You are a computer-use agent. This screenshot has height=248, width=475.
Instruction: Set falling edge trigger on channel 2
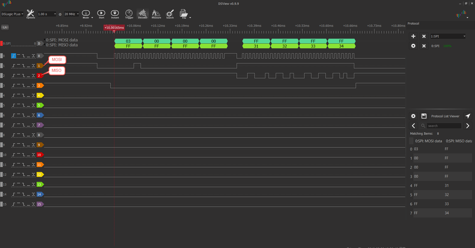[x=23, y=76]
